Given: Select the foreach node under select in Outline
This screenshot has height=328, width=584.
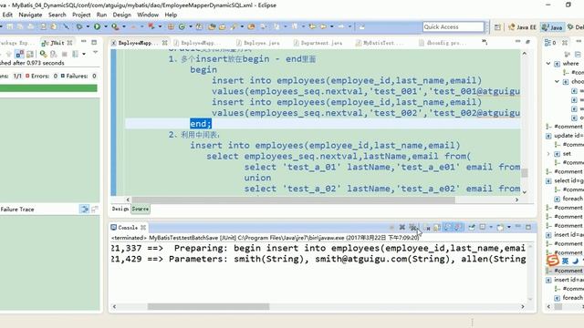Looking at the screenshot, I should (568, 199).
